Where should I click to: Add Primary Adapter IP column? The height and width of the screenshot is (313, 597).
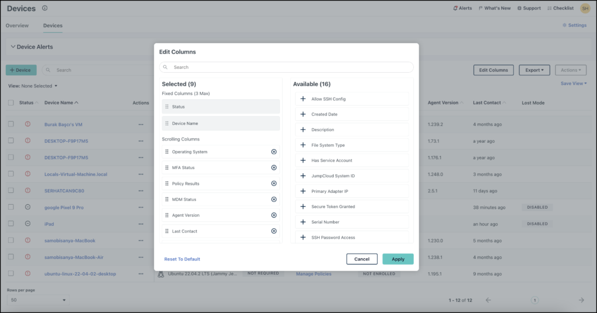(303, 191)
